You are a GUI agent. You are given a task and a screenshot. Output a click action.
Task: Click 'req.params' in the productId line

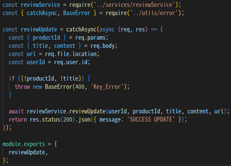(x=90, y=38)
